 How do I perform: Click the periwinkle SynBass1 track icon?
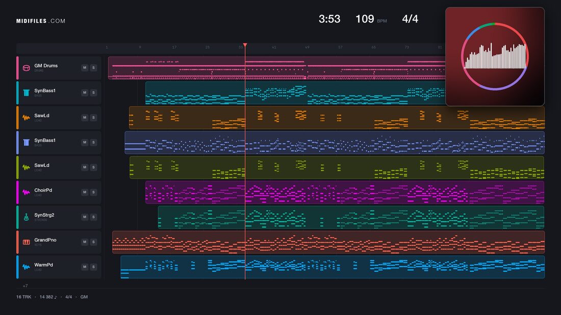pyautogui.click(x=26, y=142)
